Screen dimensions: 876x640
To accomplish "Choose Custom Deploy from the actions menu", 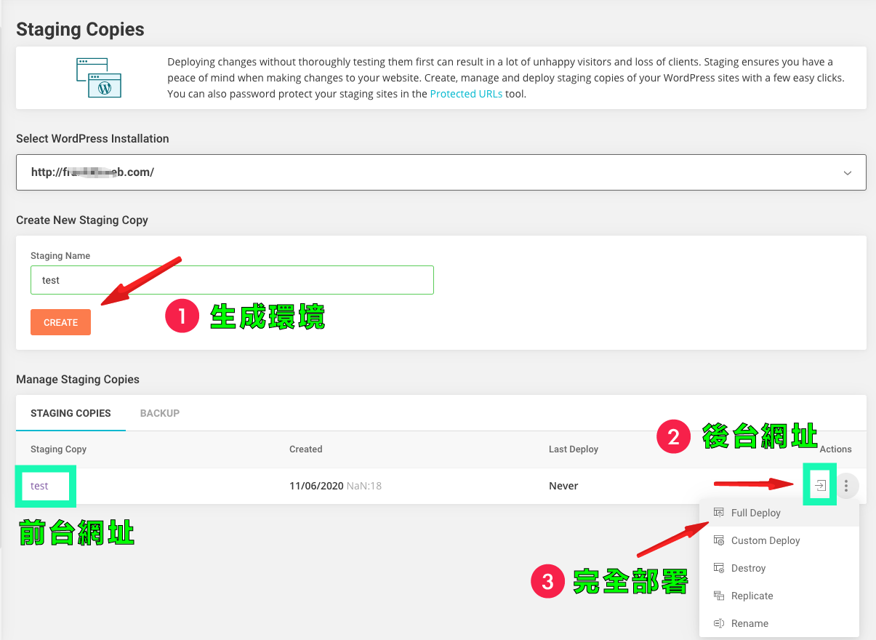I will (779, 540).
